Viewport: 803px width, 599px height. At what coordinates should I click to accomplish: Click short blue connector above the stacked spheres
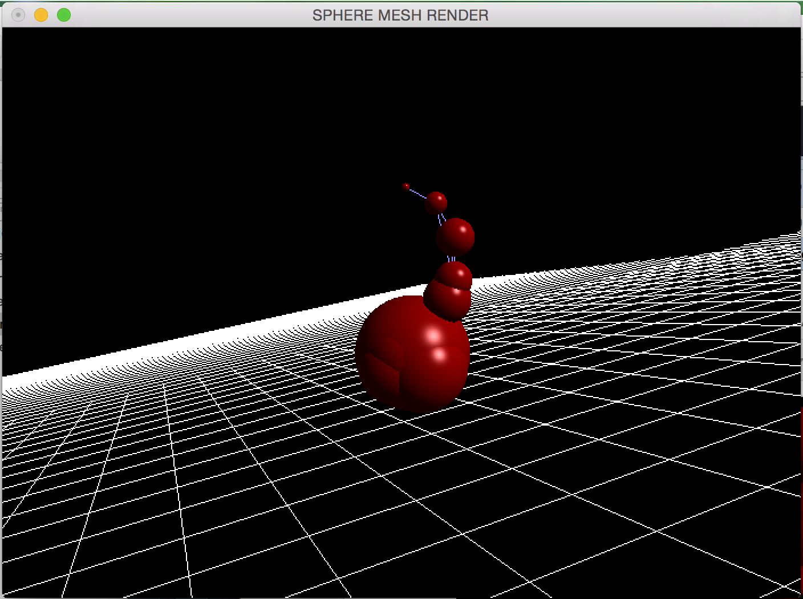click(x=451, y=258)
